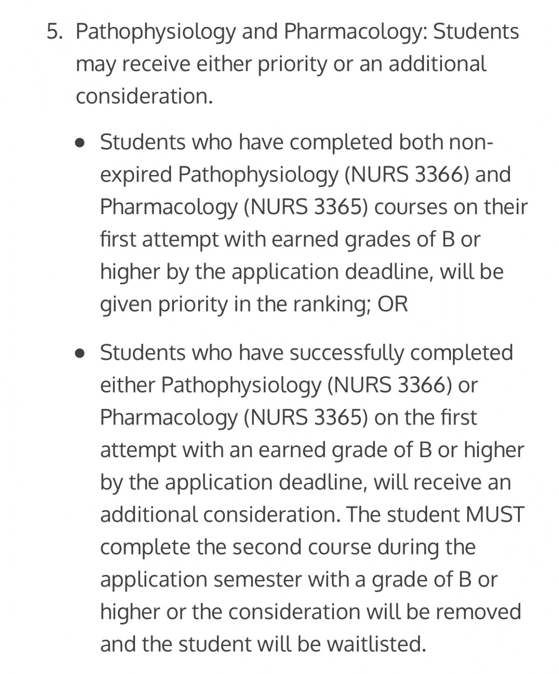The width and height of the screenshot is (559, 674).
Task: Click 'may receive either priority or an additional'
Action: click(281, 65)
